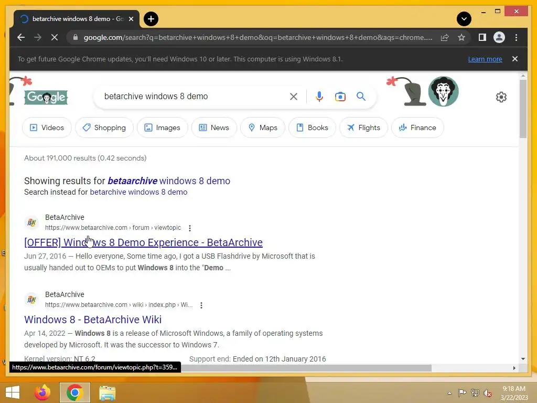Click the horizontal scroll right arrow

tap(514, 368)
